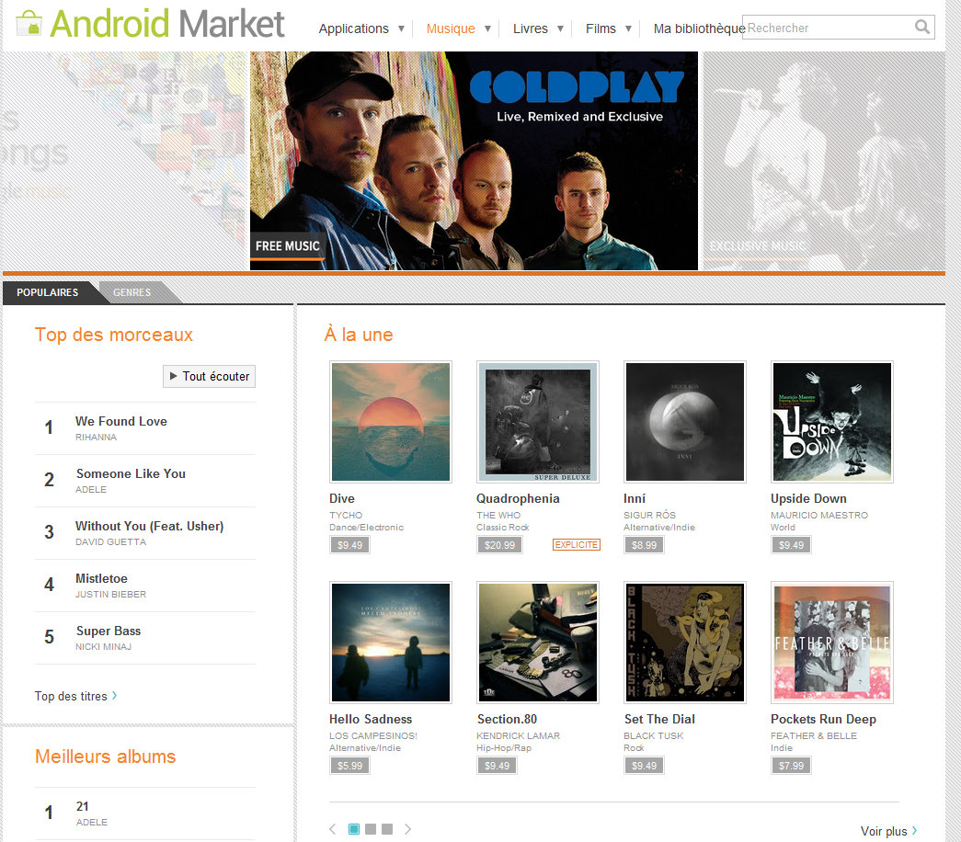This screenshot has height=842, width=961.
Task: Click the Android Market bag logo icon
Action: [29, 24]
